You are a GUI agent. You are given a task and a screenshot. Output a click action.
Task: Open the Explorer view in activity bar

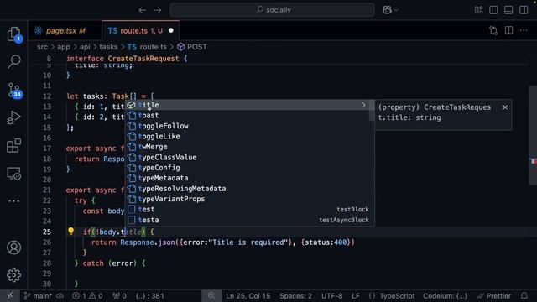[14, 34]
